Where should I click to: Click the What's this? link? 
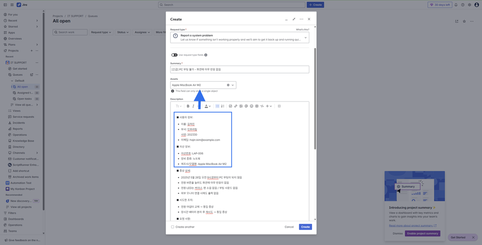(x=303, y=30)
